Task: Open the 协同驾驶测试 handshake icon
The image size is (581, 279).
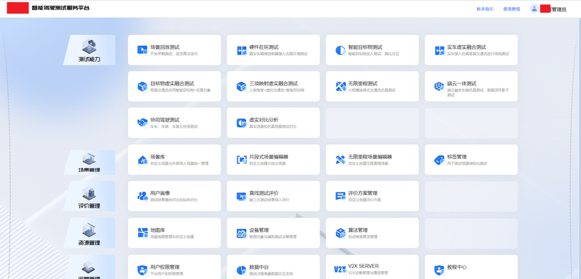Action: [x=142, y=123]
